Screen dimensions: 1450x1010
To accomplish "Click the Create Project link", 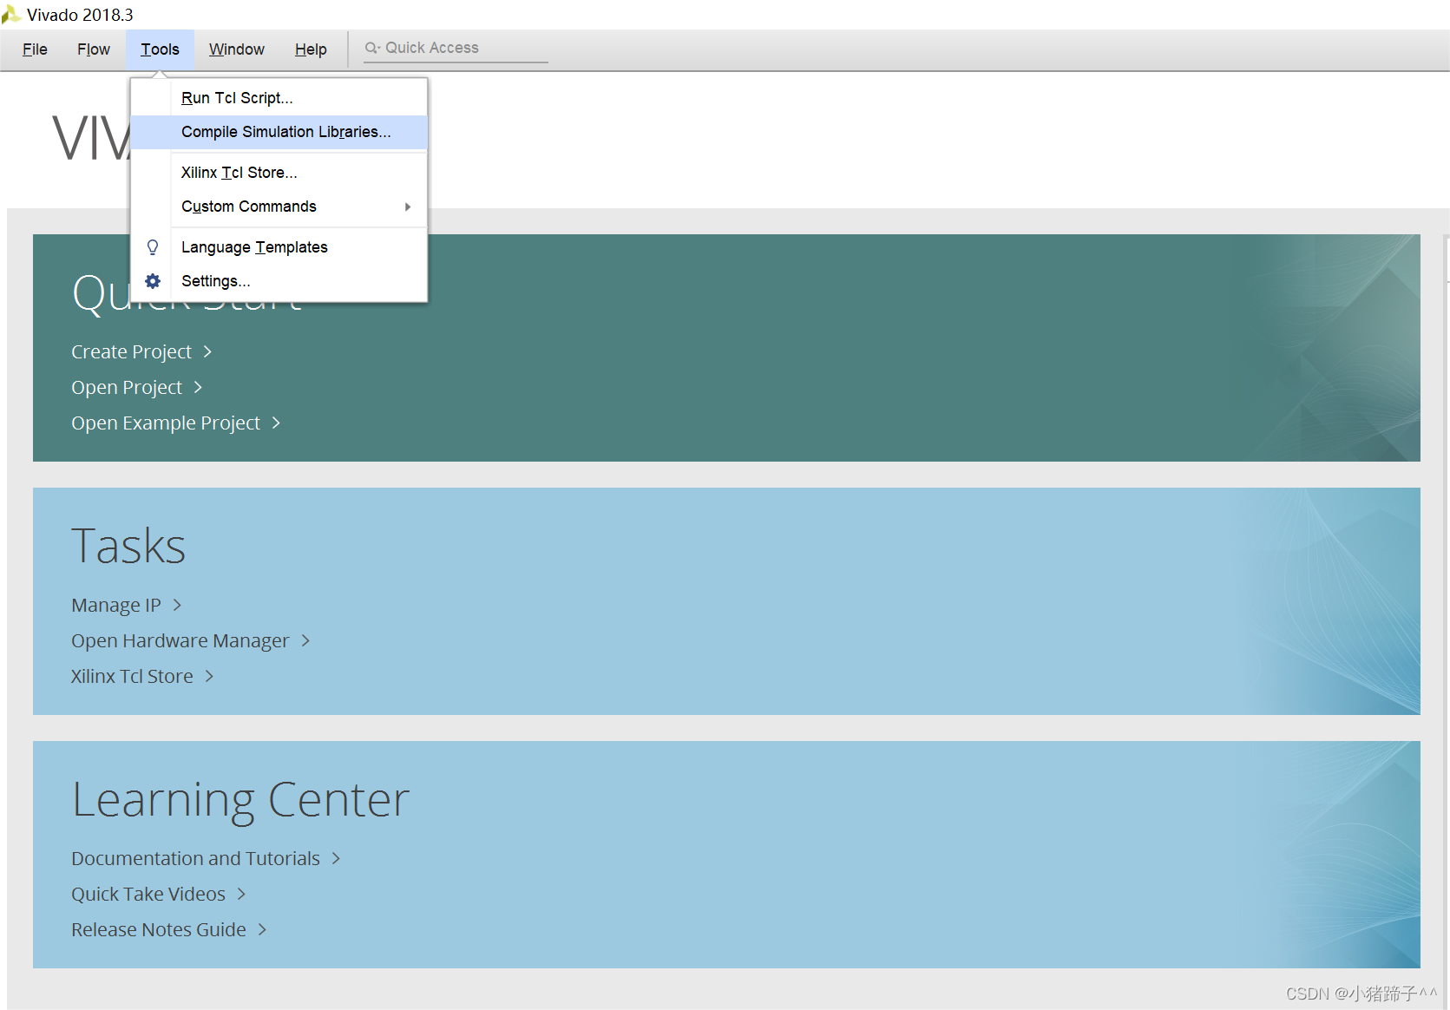I will click(131, 351).
